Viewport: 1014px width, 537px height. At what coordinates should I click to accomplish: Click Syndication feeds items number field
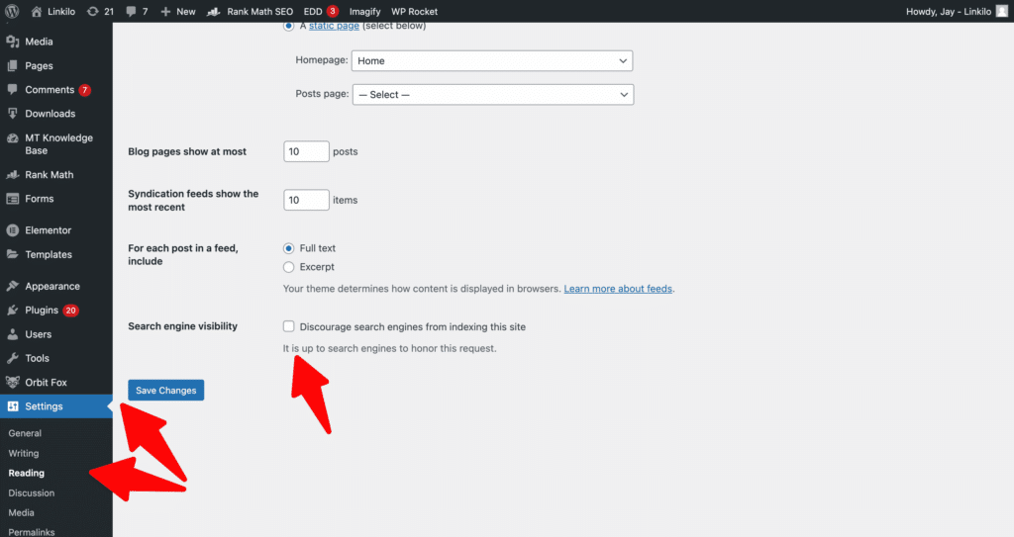(x=307, y=200)
